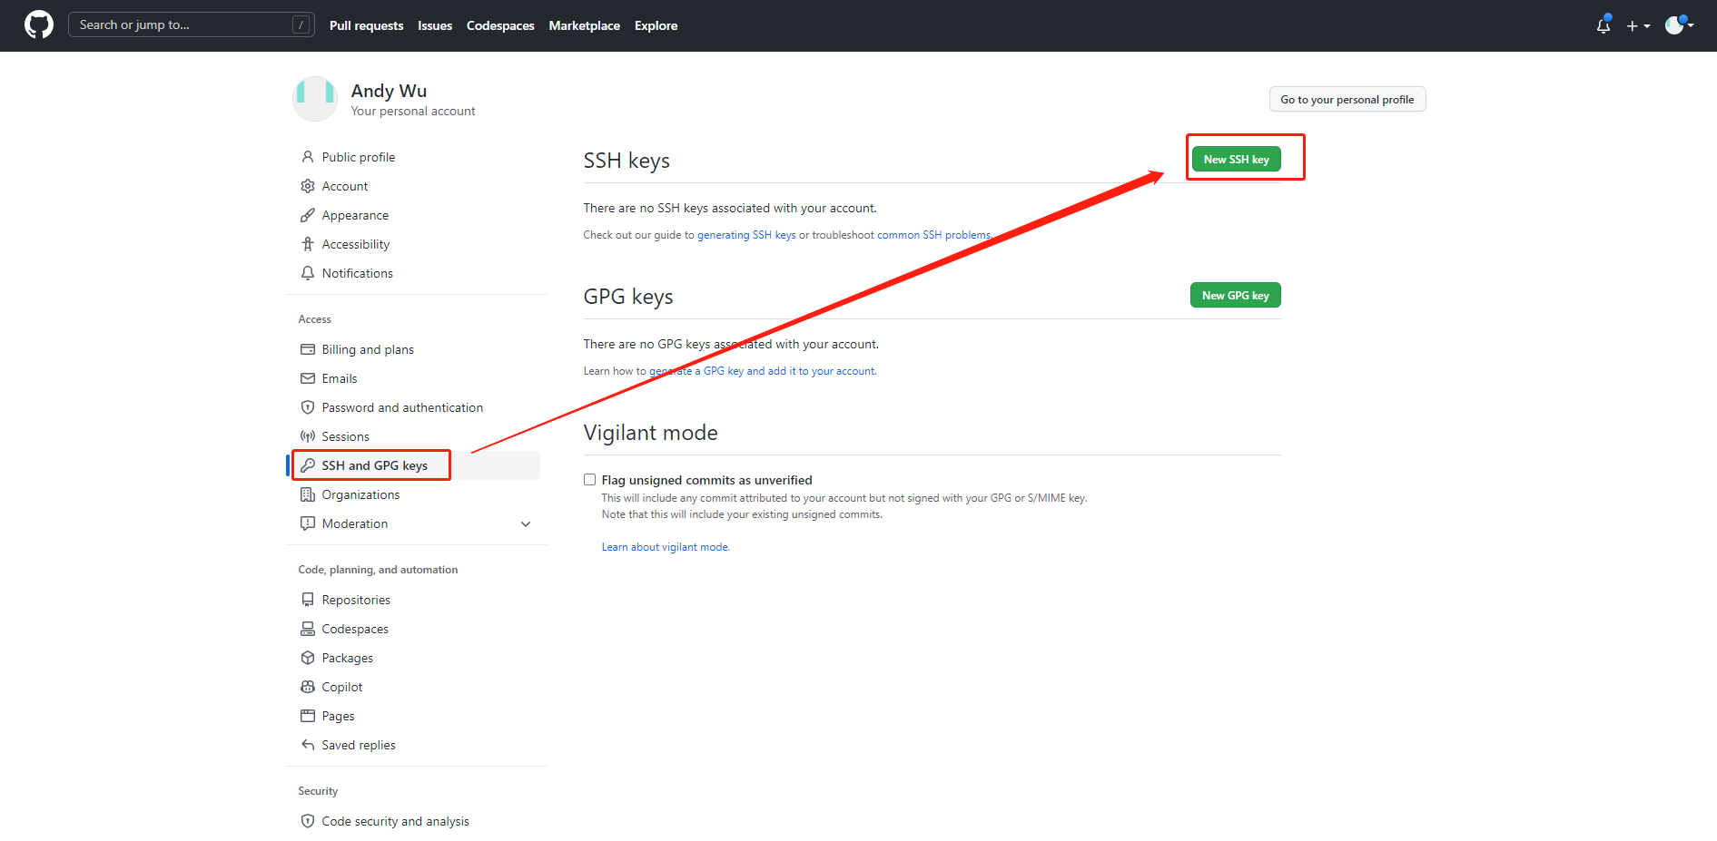Open the Sessions settings page label
The width and height of the screenshot is (1717, 841).
click(x=346, y=436)
